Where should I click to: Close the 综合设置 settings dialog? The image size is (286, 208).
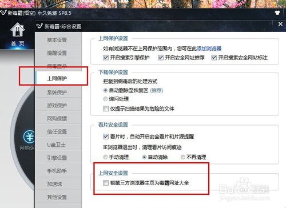click(280, 24)
